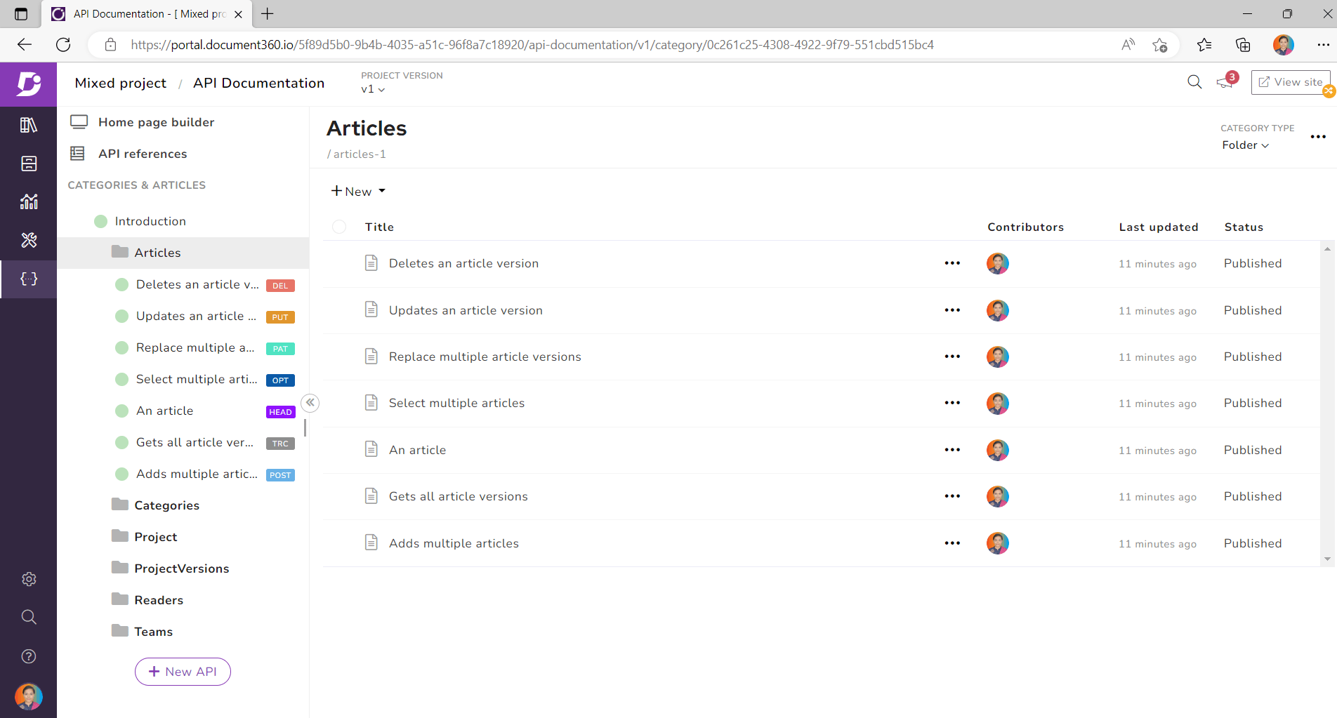1337x718 pixels.
Task: Open more options for Gets all article versions
Action: [952, 496]
